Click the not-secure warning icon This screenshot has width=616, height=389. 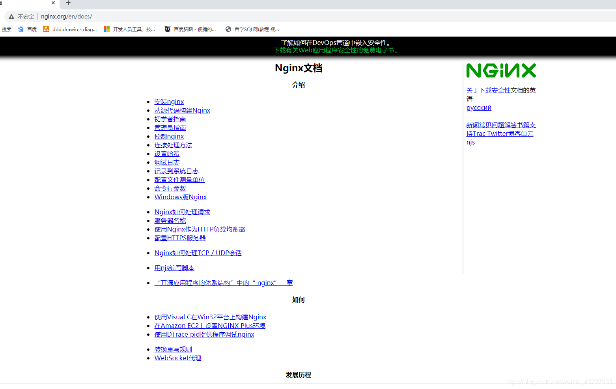(11, 17)
